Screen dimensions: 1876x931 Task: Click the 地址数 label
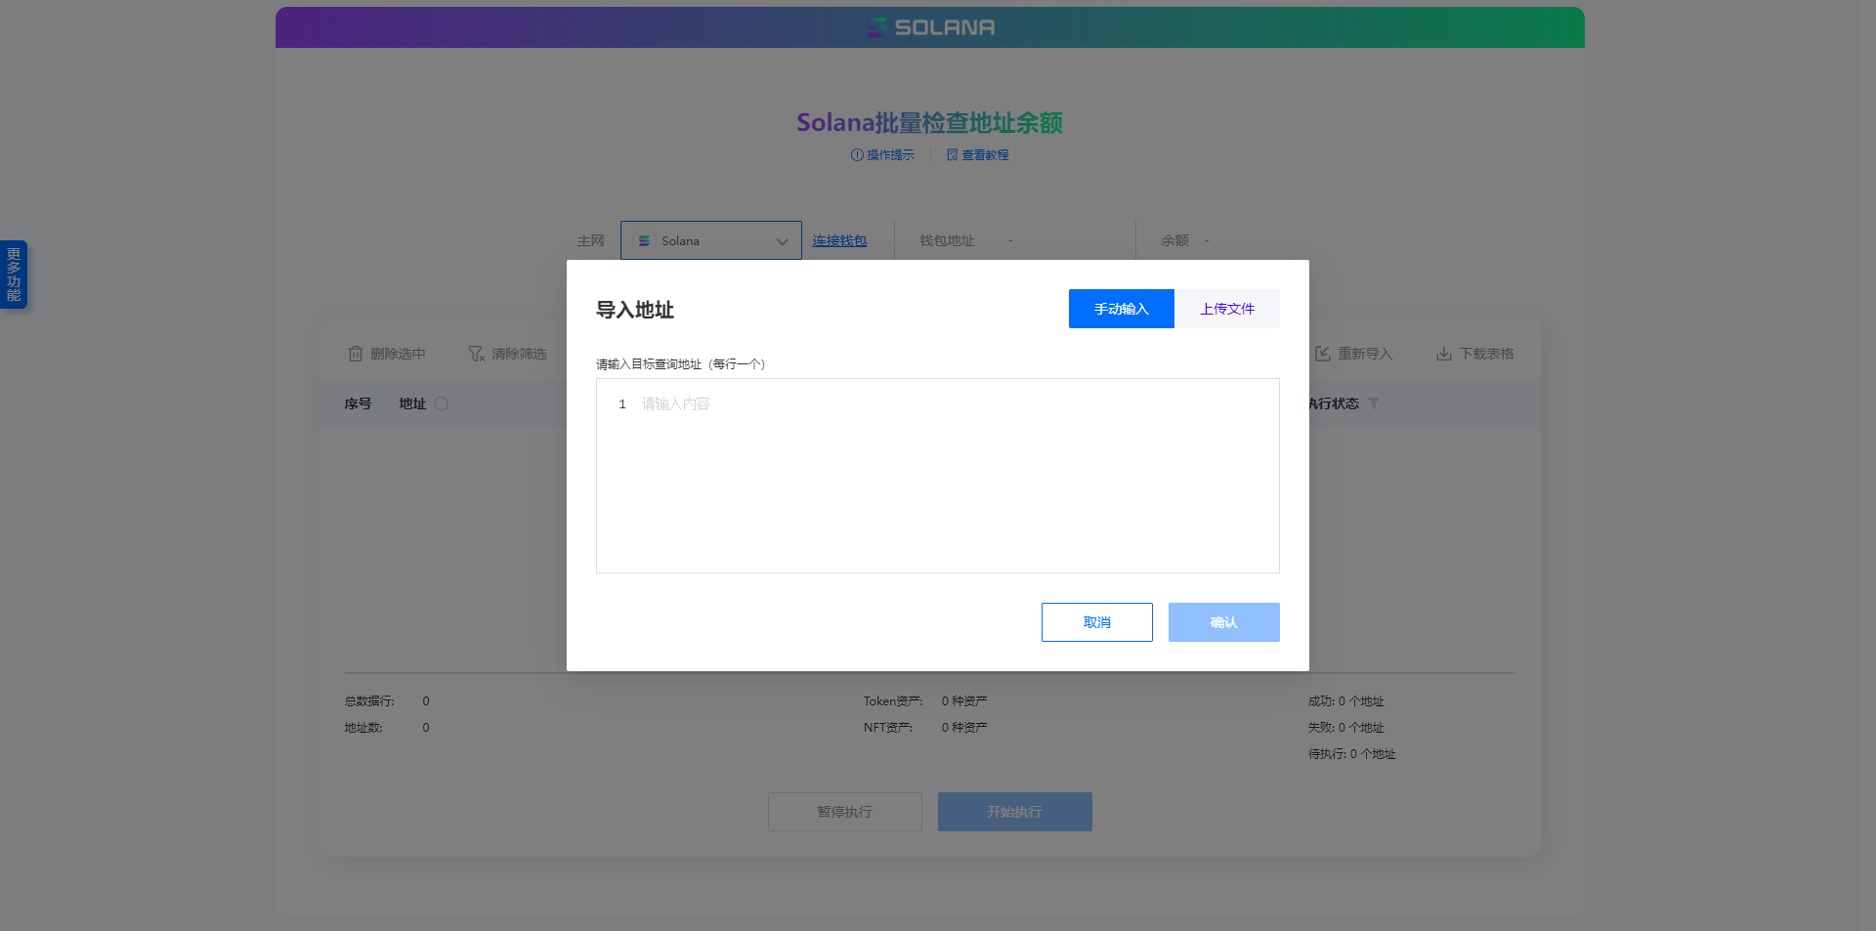point(363,728)
